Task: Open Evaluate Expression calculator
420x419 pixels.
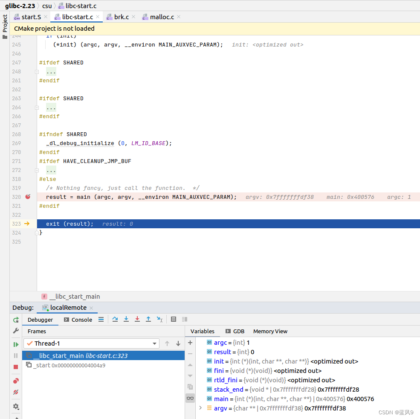Action: click(174, 319)
